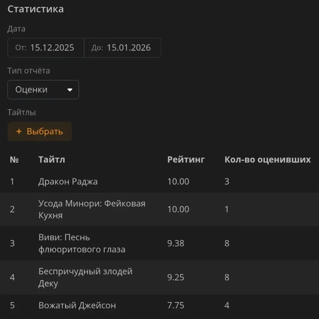Click the № column header
This screenshot has width=319, height=319.
coord(14,160)
